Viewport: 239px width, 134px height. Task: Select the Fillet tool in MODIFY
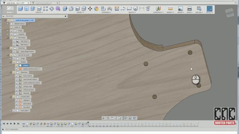pyautogui.click(x=71, y=9)
